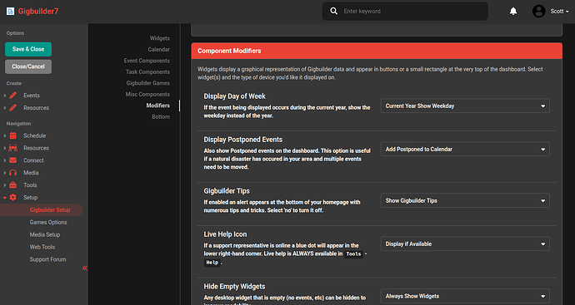Jump to Calendar section
The height and width of the screenshot is (305, 575).
click(159, 49)
